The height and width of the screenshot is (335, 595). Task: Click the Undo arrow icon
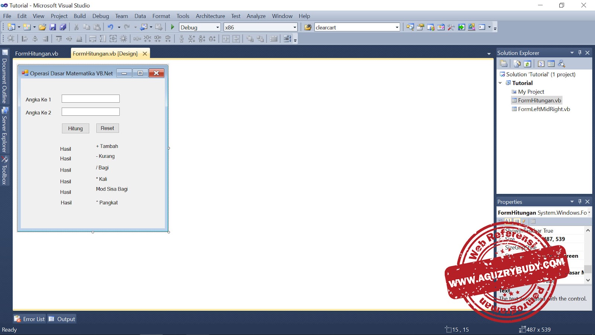(110, 27)
